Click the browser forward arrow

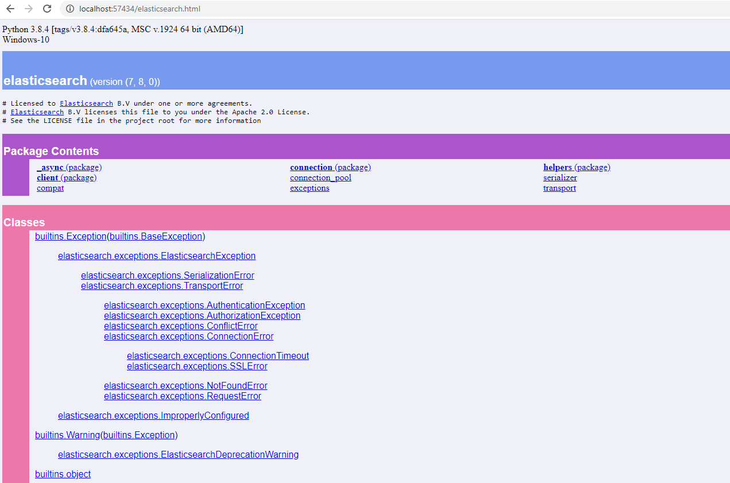29,9
